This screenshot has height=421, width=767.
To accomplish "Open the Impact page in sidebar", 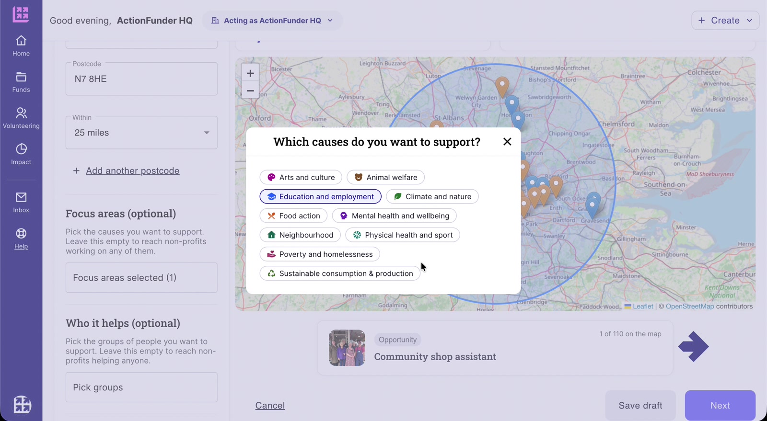I will point(21,155).
